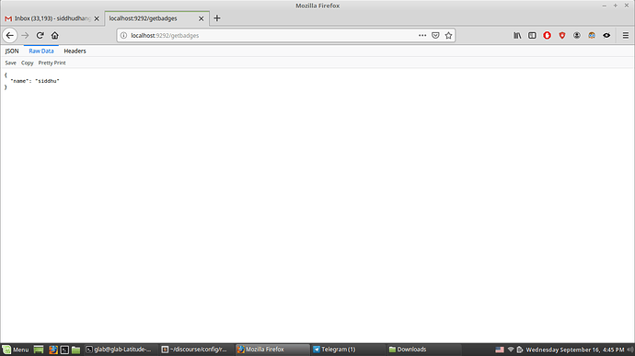635x356 pixels.
Task: Click Save in the JSON viewer toolbar
Action: (10, 63)
